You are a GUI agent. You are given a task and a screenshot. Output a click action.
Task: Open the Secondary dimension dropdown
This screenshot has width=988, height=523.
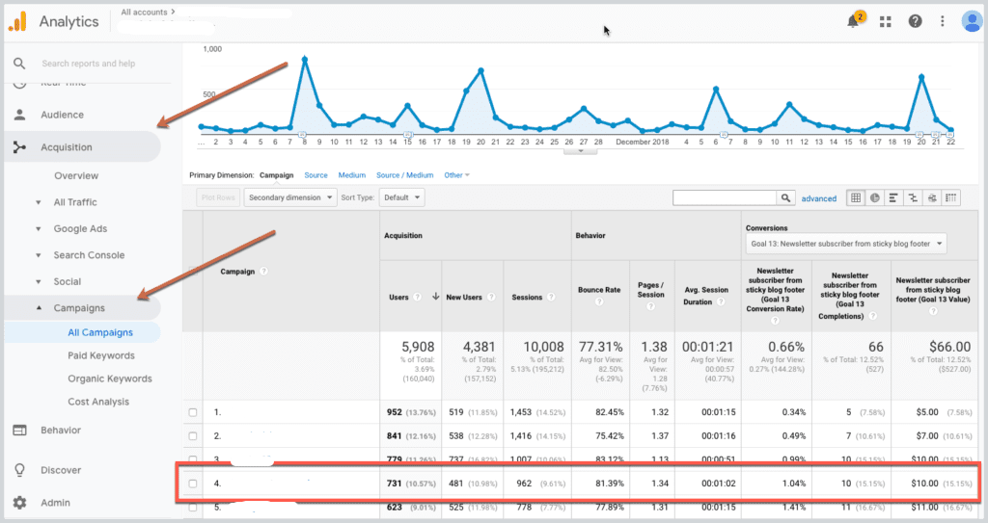pyautogui.click(x=290, y=197)
